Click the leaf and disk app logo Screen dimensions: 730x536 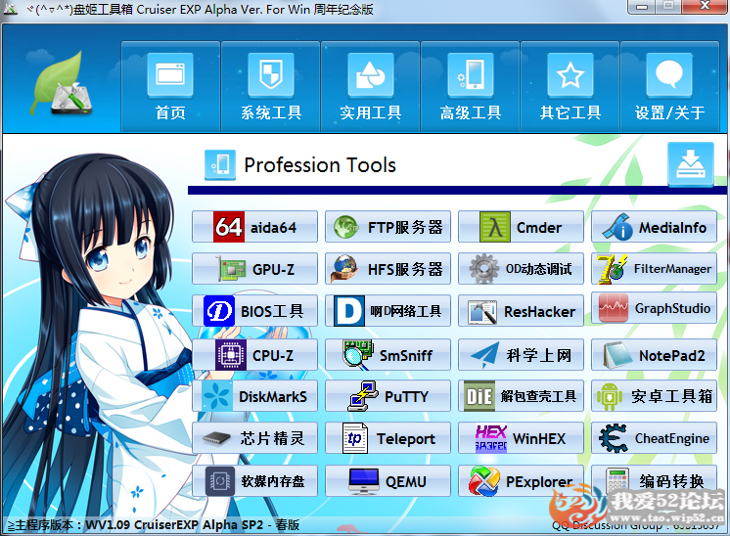coord(62,85)
